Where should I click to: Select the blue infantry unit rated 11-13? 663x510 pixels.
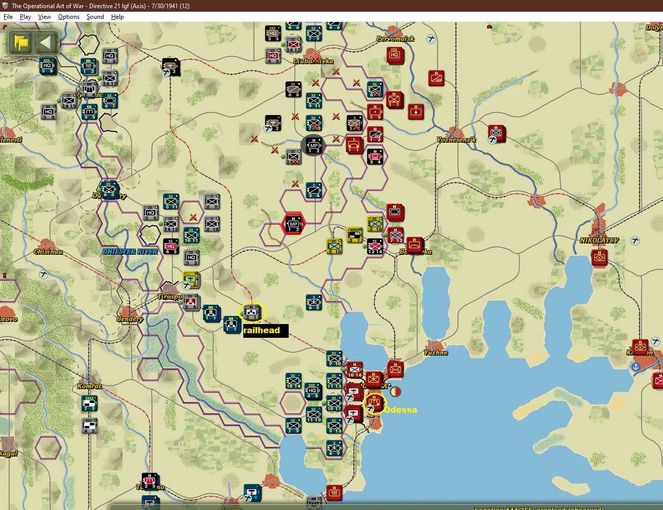314,414
